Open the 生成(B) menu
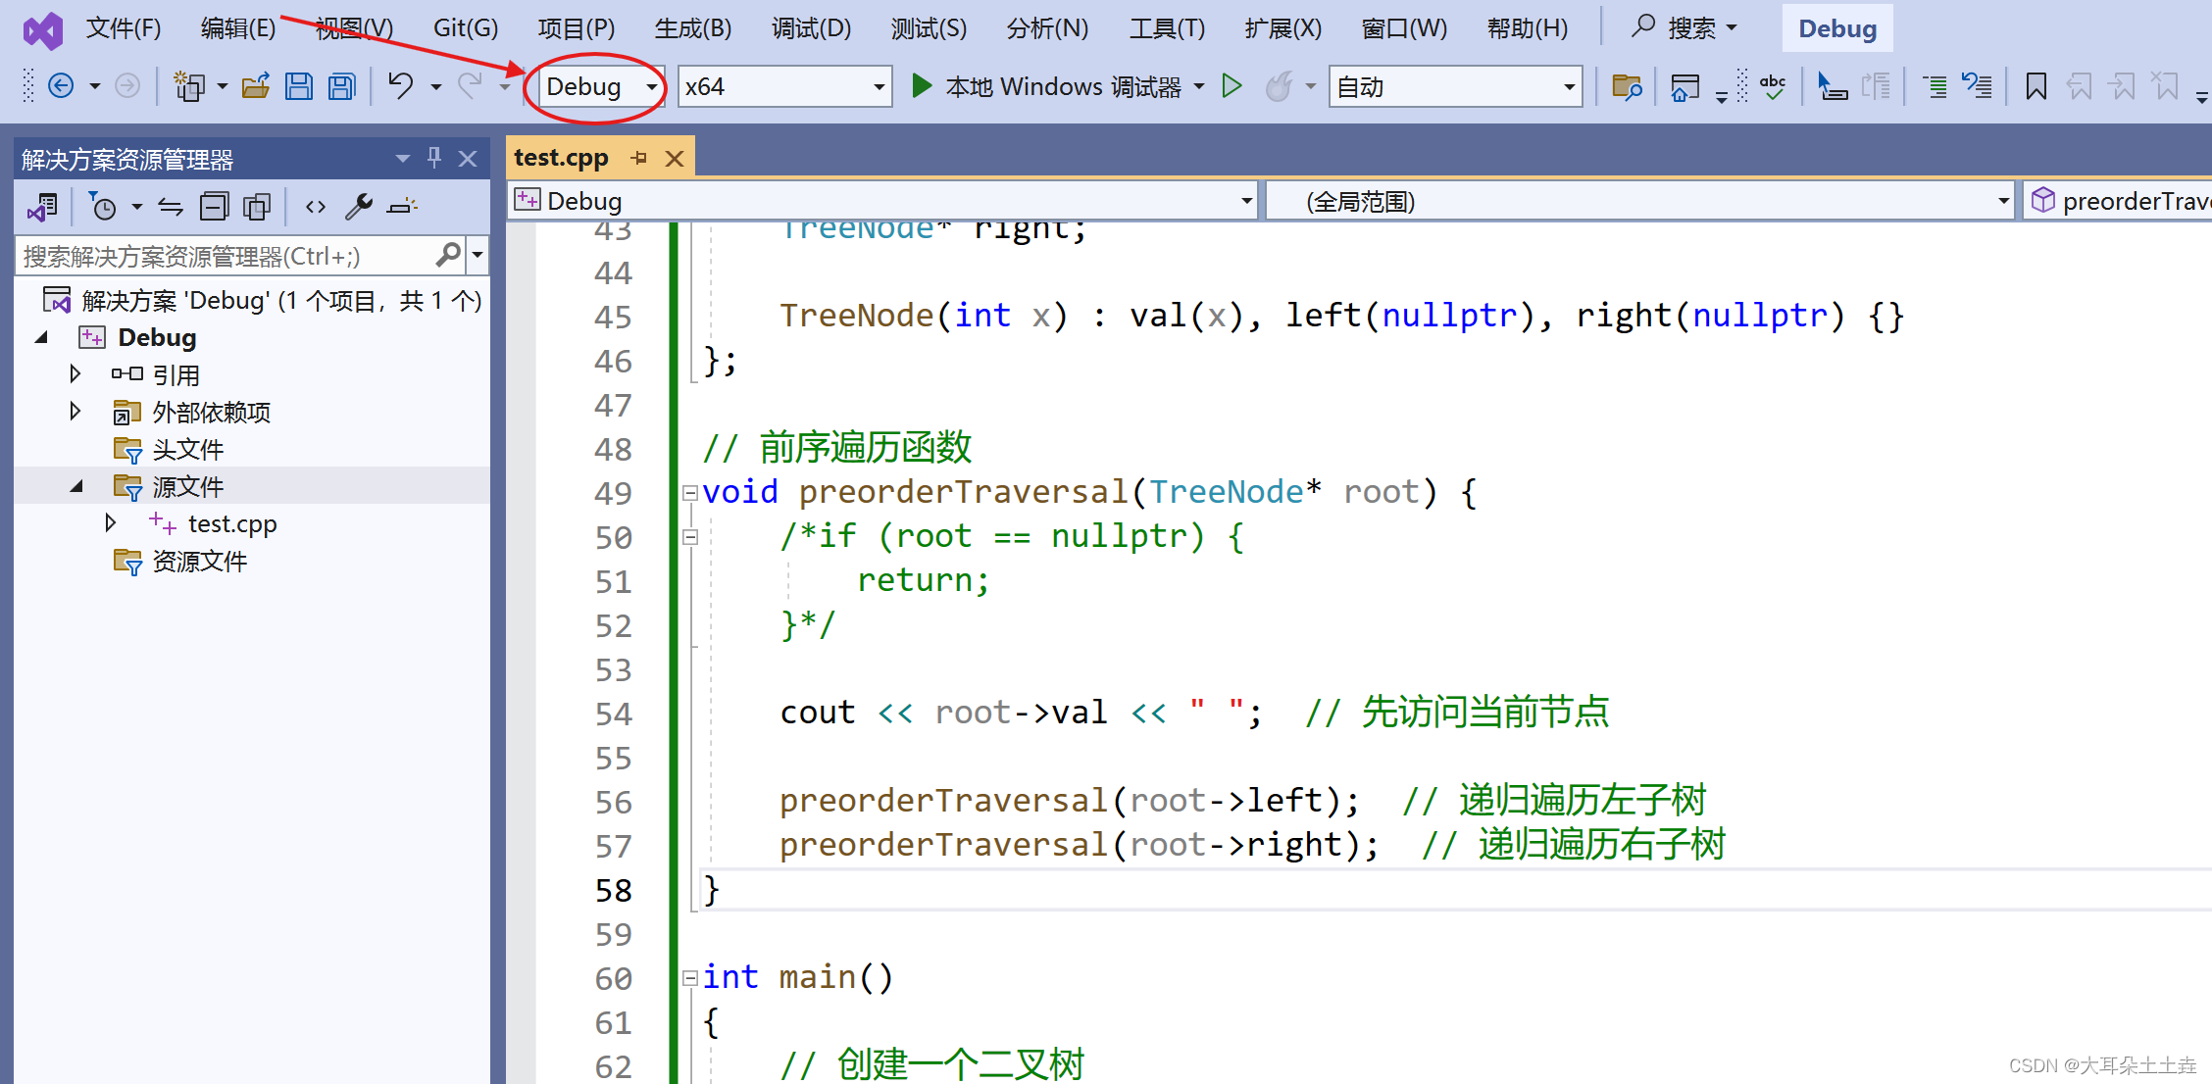 point(692,28)
